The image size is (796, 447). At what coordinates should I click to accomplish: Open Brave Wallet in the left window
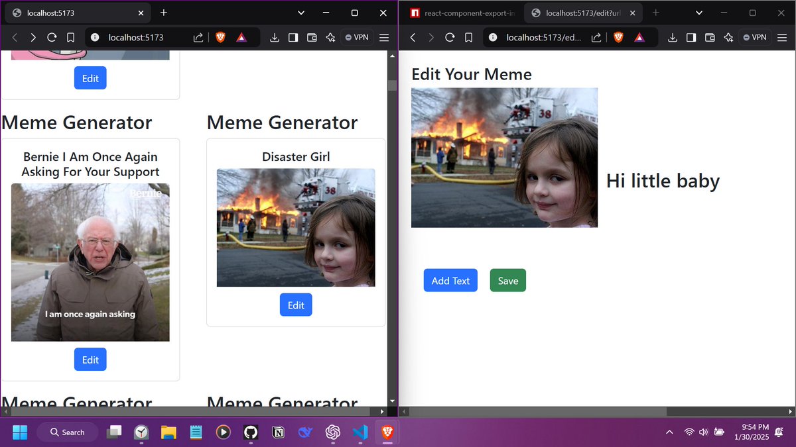[x=311, y=38]
